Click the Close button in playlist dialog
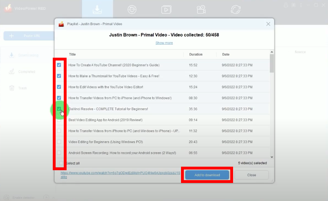328x201 pixels. click(251, 175)
